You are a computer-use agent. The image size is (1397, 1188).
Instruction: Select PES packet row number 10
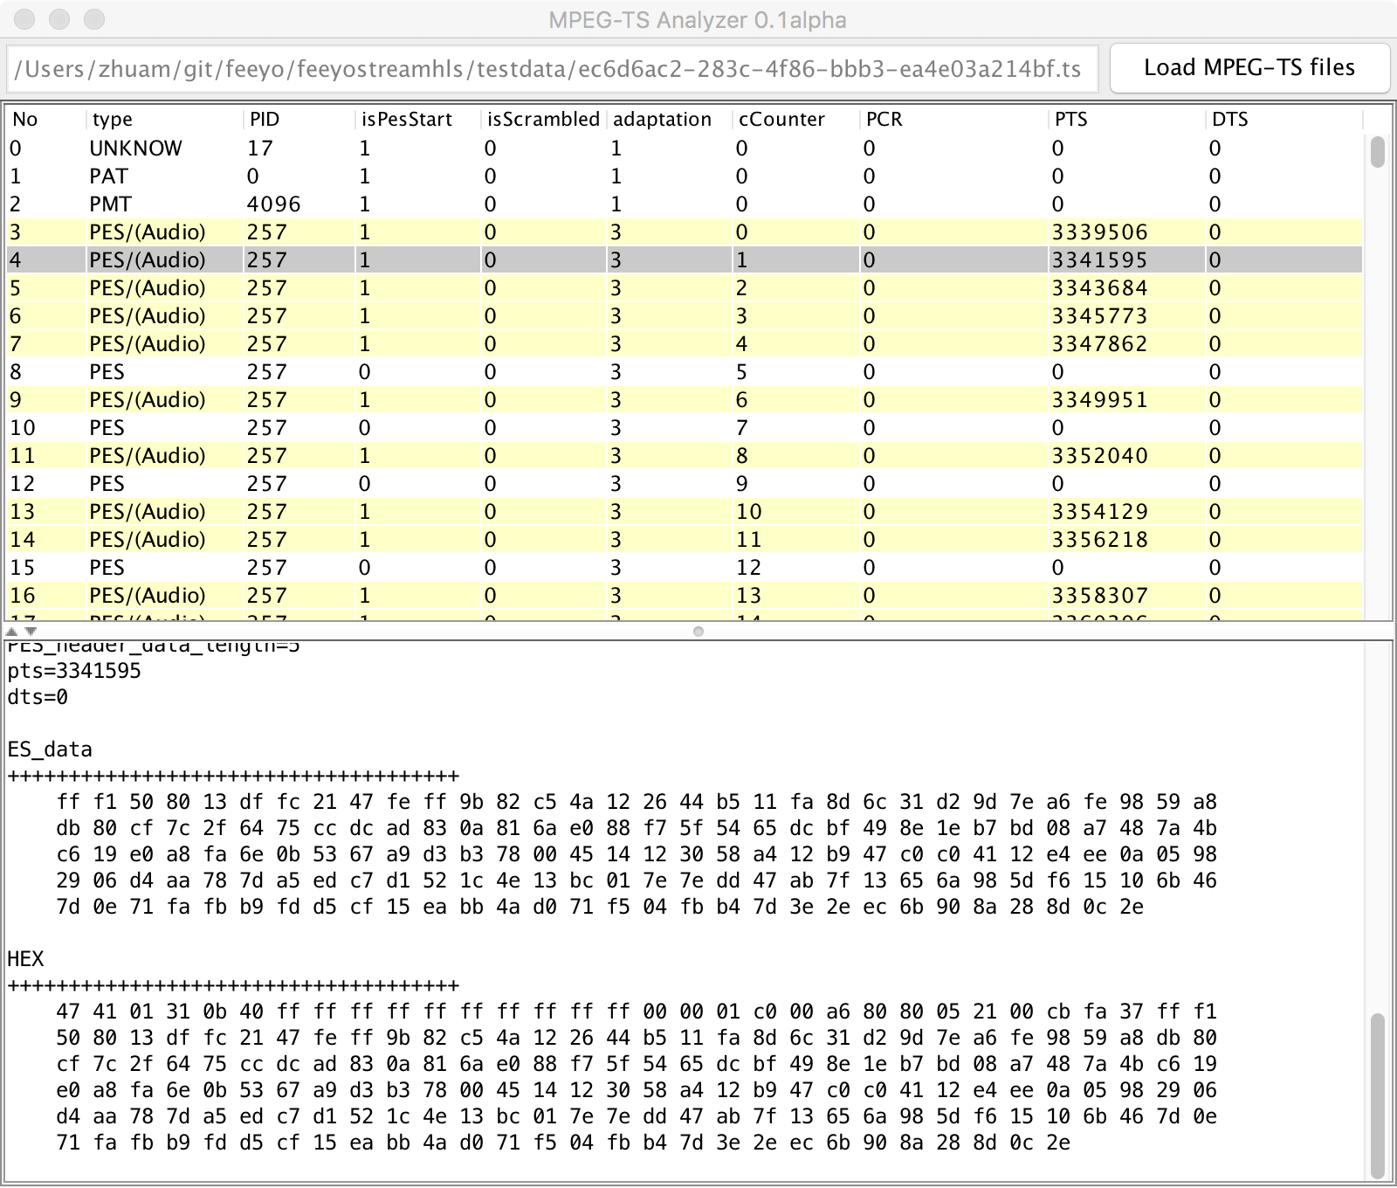click(685, 428)
